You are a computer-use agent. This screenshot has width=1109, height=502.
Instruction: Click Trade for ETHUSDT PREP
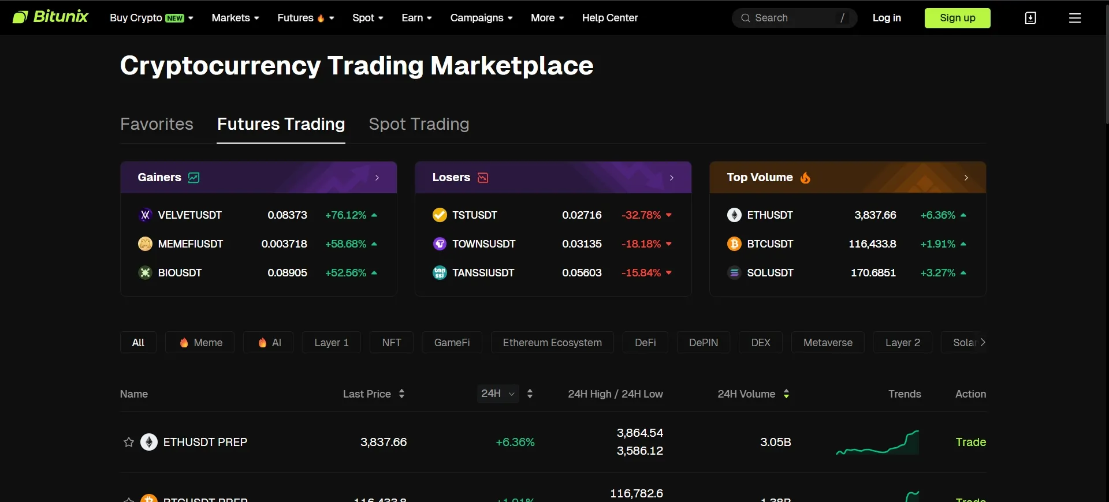click(x=971, y=442)
